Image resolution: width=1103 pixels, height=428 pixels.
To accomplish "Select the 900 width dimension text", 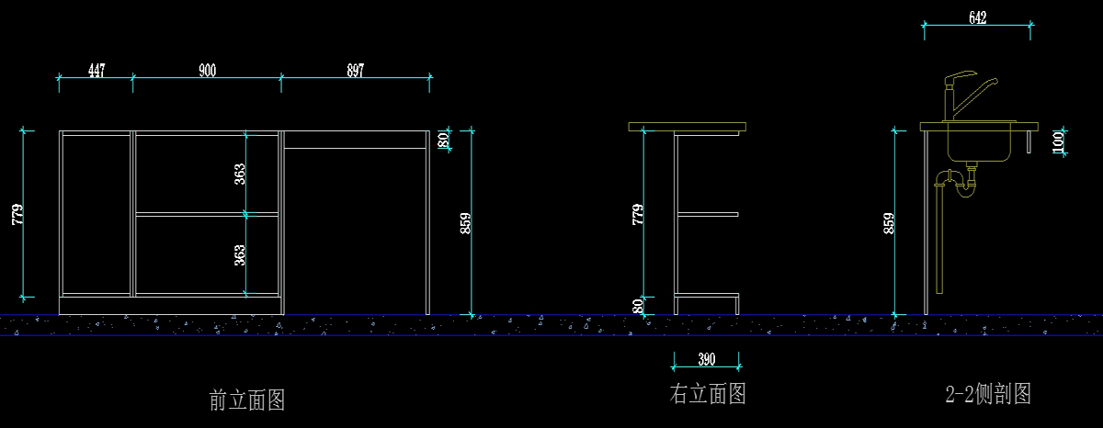I will point(207,71).
